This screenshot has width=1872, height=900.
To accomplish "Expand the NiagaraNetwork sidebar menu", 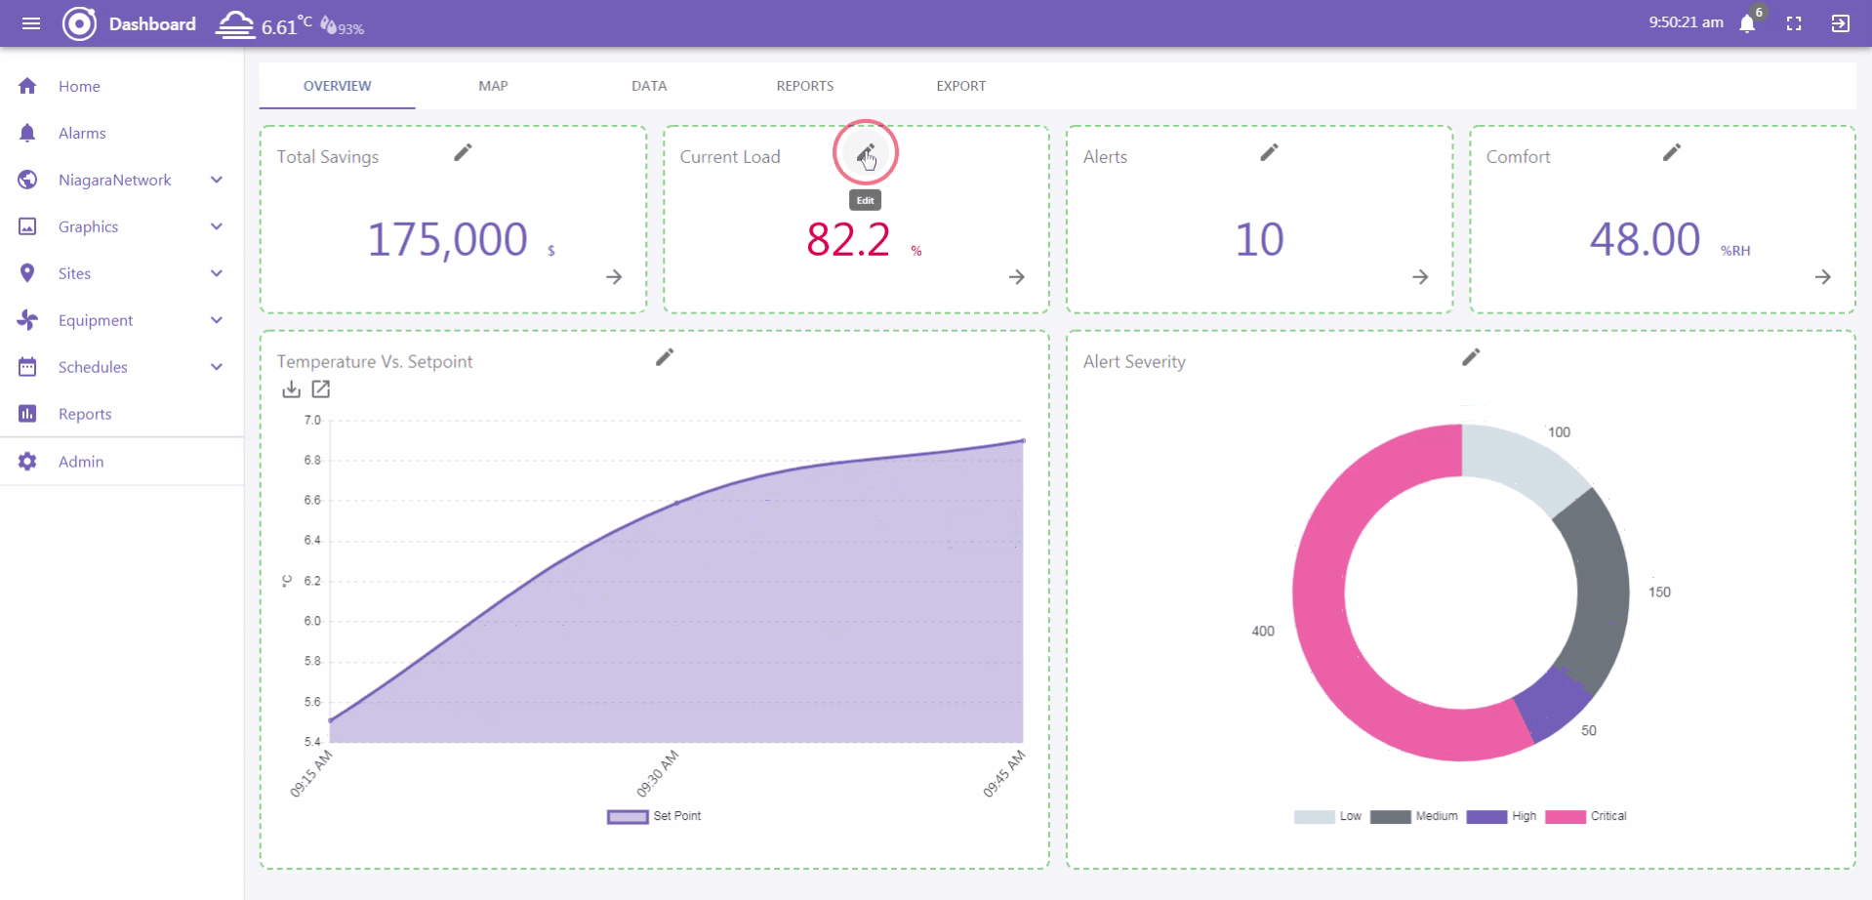I will [x=217, y=180].
